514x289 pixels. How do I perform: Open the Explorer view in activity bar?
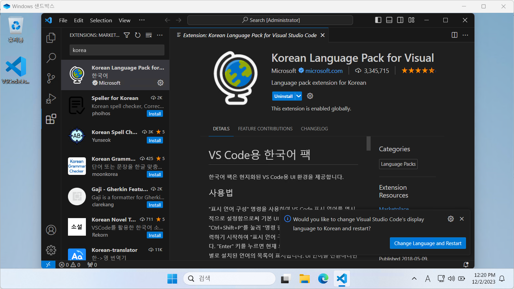point(51,37)
